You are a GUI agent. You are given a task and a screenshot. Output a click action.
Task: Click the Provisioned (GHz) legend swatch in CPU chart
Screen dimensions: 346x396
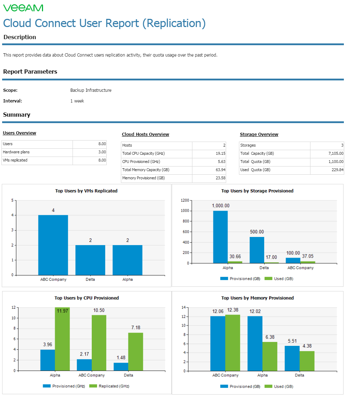coord(47,386)
